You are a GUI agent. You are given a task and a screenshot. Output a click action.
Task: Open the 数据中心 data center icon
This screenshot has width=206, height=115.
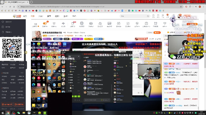coord(54,24)
